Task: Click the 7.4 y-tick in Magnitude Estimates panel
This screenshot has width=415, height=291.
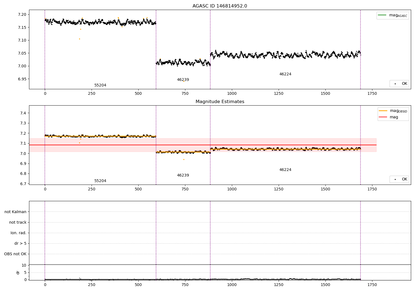Action: pyautogui.click(x=23, y=113)
